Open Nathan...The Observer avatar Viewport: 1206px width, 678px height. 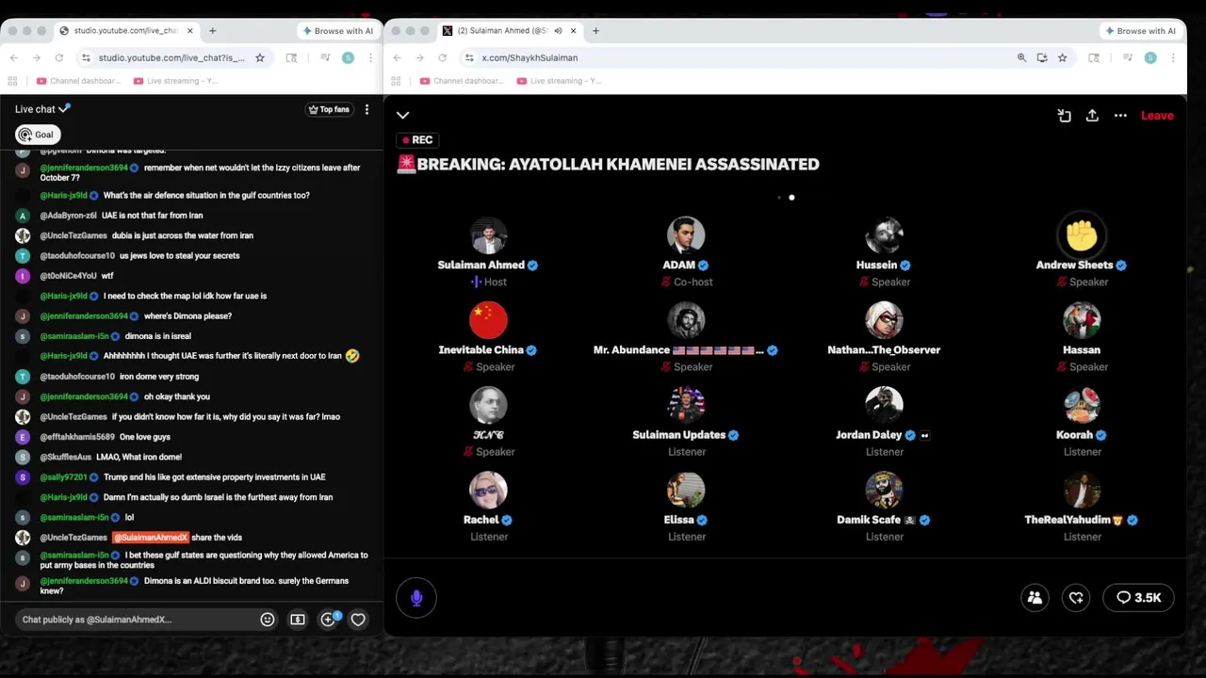click(x=884, y=320)
